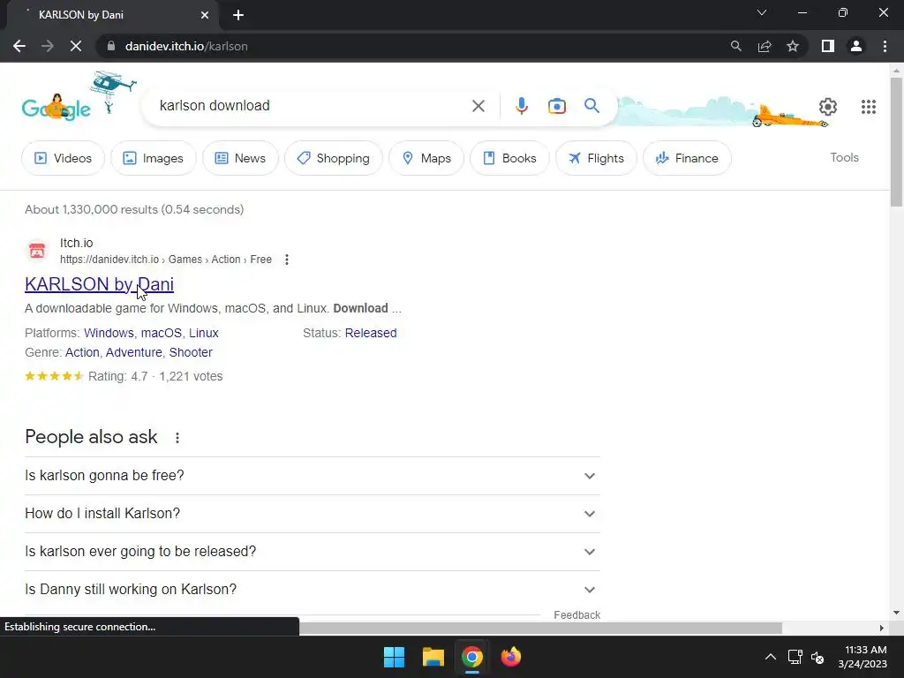
Task: Switch to Finance results
Action: tap(687, 158)
